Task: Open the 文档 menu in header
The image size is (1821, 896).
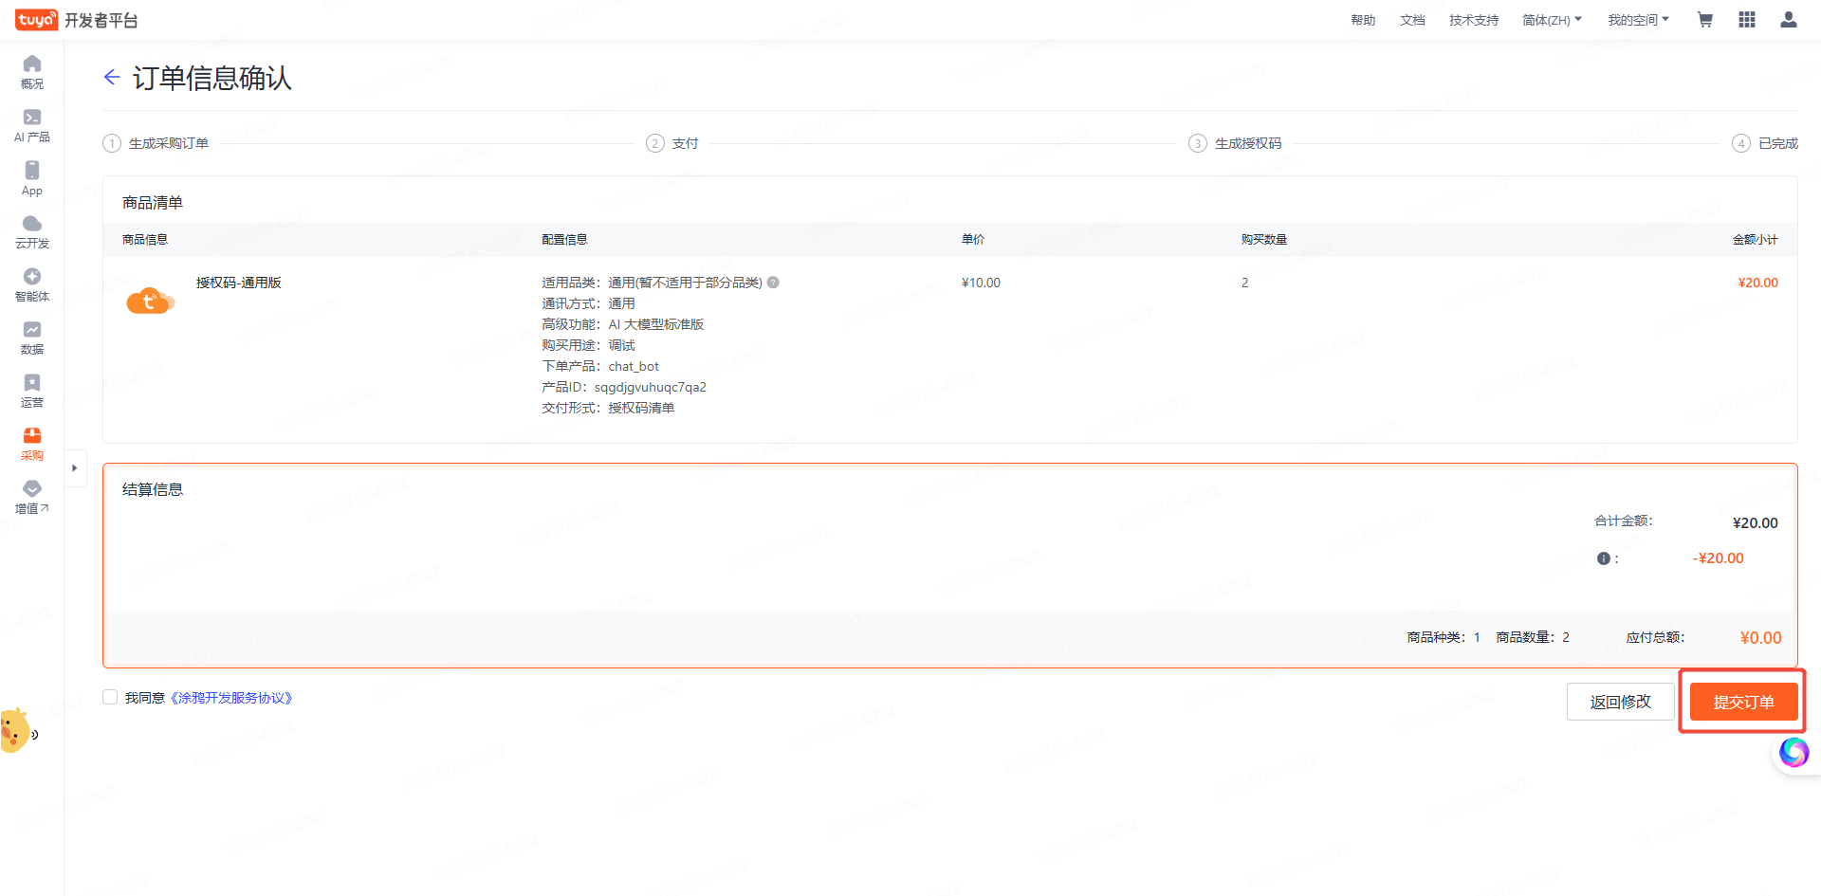Action: pyautogui.click(x=1412, y=20)
